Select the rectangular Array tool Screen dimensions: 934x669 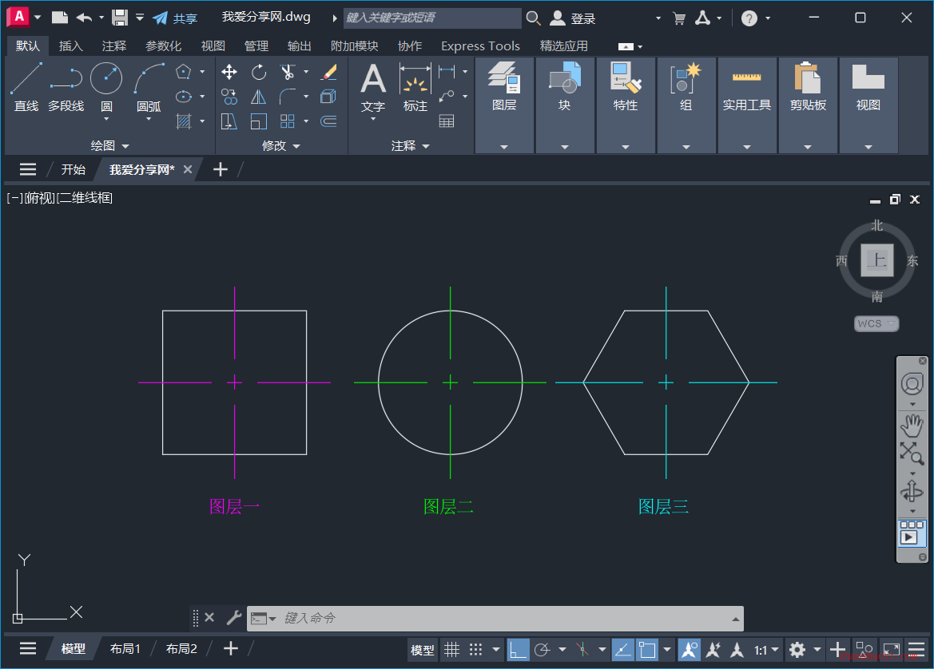(x=288, y=121)
